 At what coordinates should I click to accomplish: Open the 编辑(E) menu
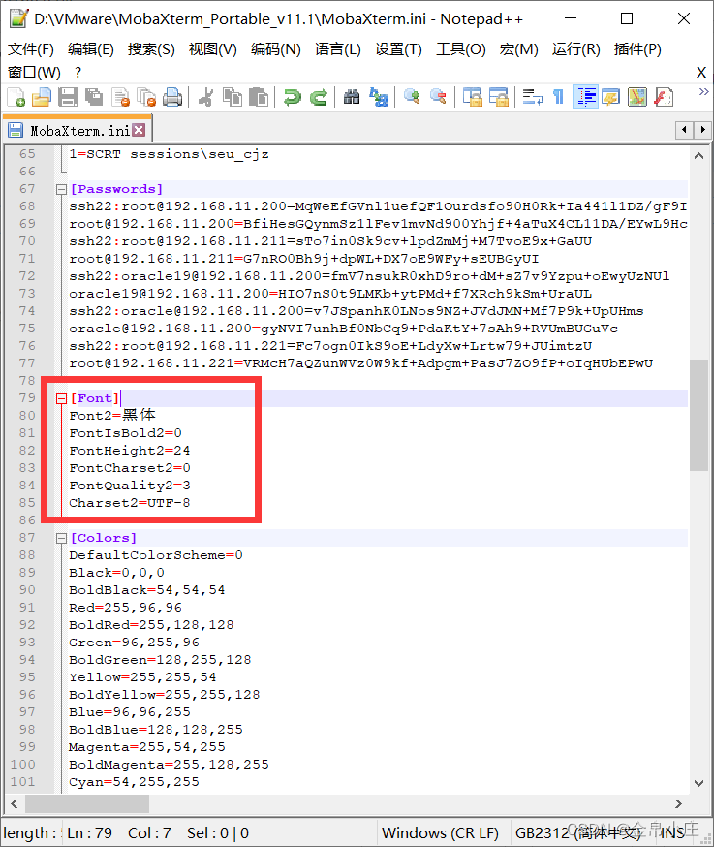coord(91,49)
